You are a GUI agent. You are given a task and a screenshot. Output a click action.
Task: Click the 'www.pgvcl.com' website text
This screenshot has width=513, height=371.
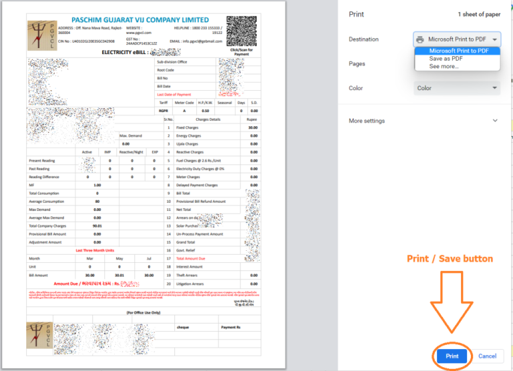[x=139, y=33]
